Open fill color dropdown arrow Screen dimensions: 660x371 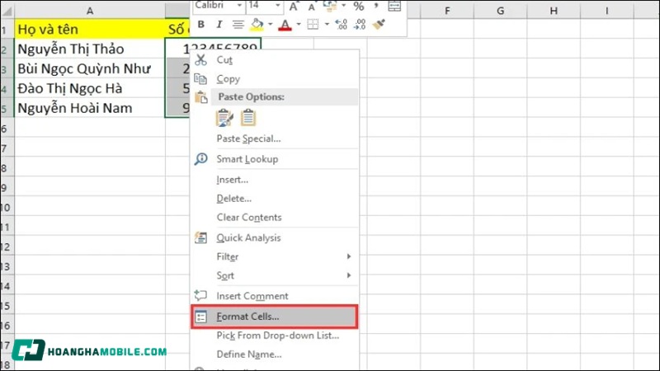[x=271, y=25]
